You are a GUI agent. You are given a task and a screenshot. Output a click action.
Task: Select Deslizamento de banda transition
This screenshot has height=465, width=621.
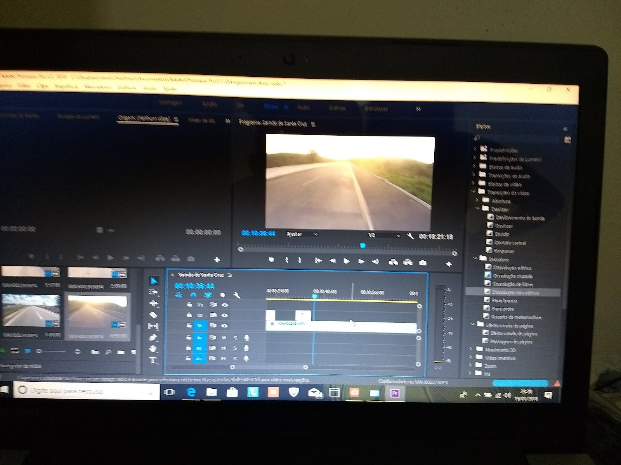(520, 218)
